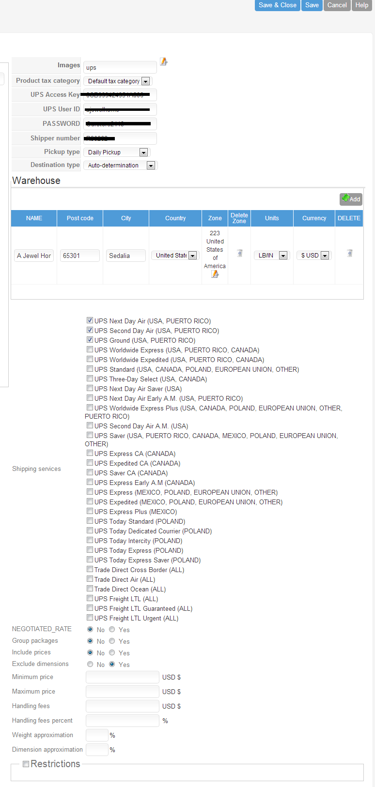Click the UPS User ID field

120,109
